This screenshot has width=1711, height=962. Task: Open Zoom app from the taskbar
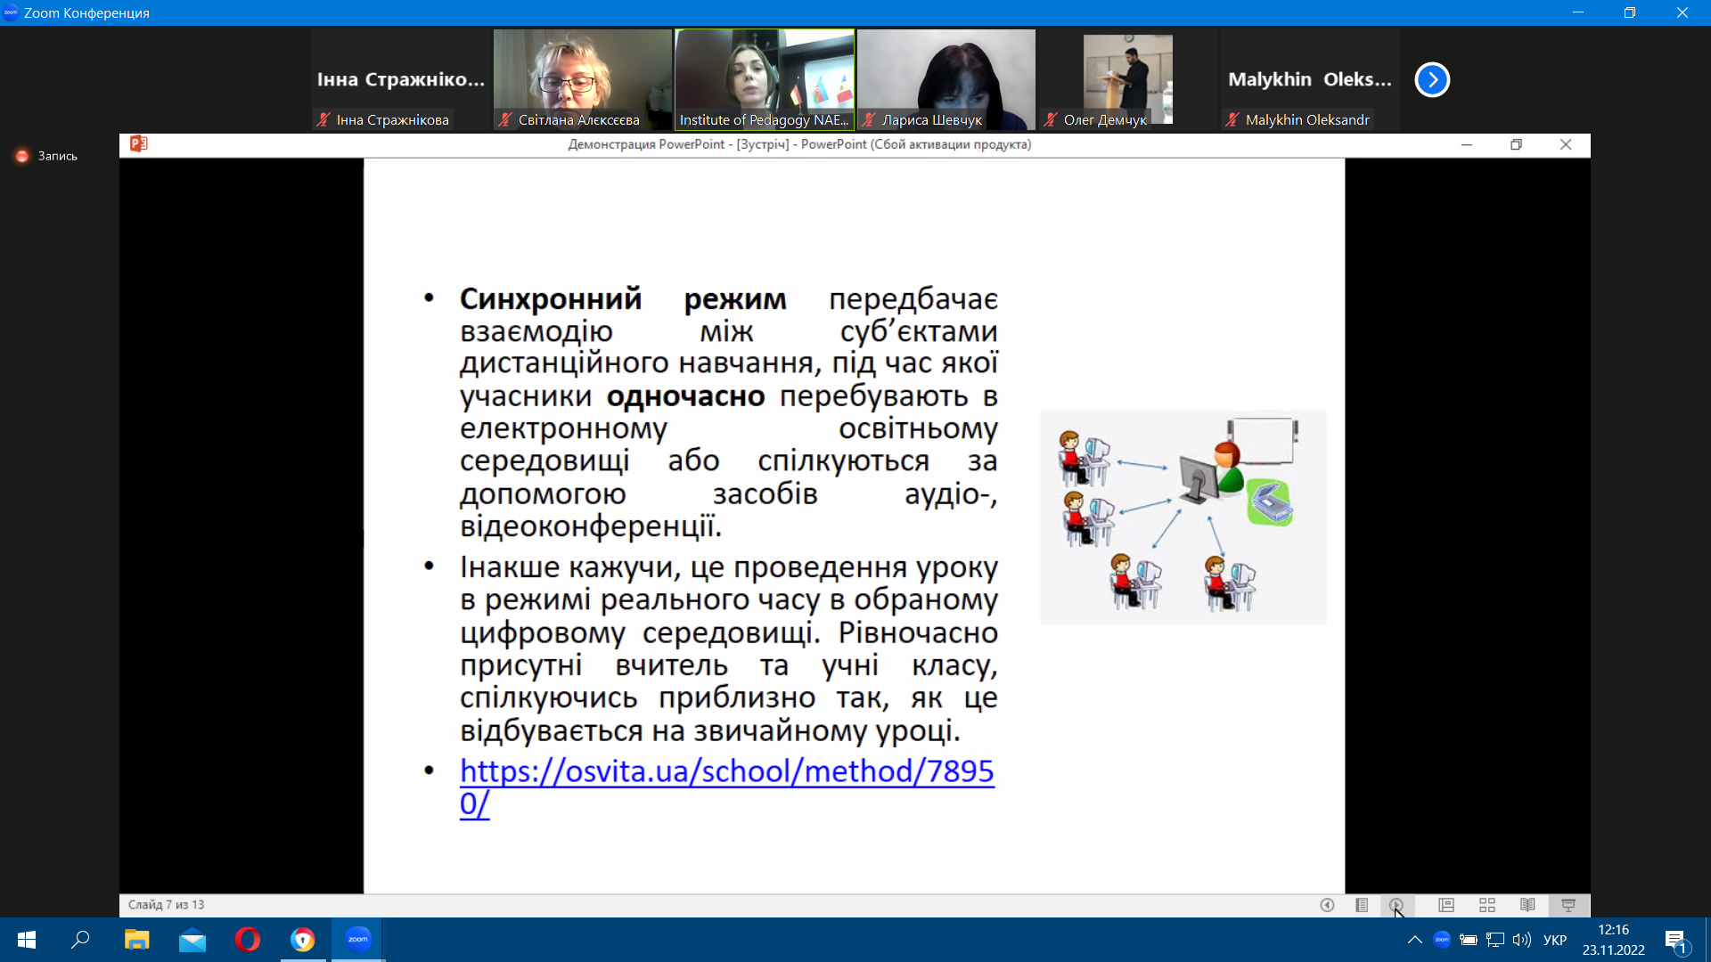(x=358, y=940)
